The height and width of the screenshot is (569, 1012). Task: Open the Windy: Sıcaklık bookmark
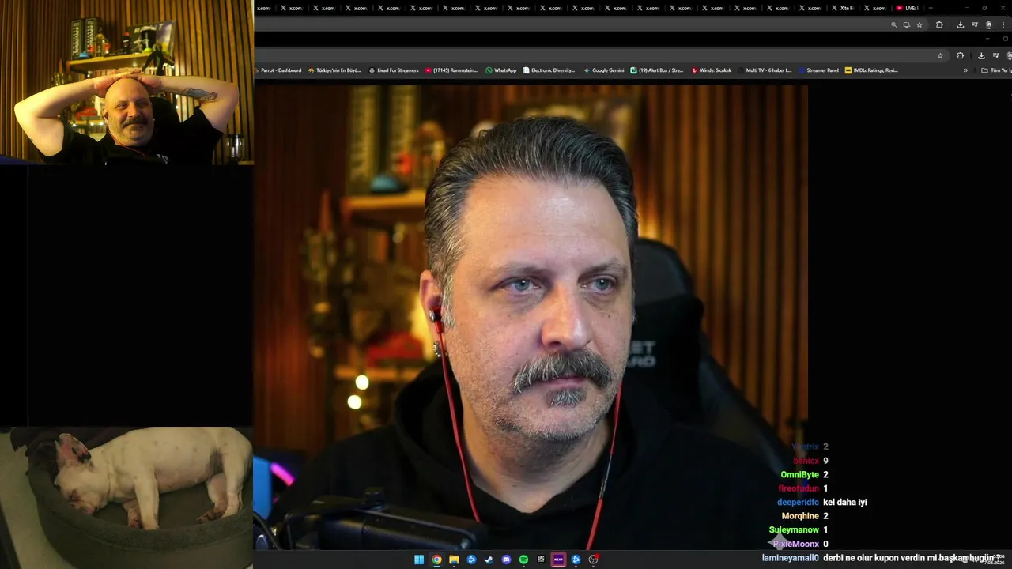pos(711,70)
